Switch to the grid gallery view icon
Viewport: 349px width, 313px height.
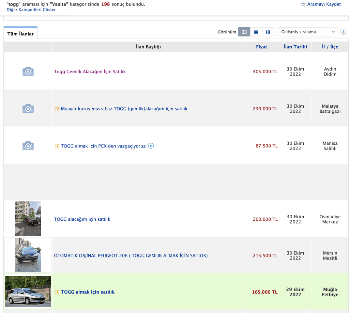click(x=268, y=32)
